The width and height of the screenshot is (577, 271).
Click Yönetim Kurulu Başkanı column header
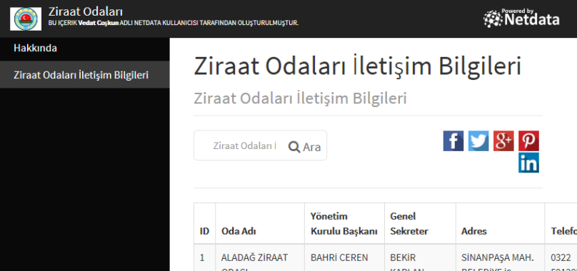point(344,223)
